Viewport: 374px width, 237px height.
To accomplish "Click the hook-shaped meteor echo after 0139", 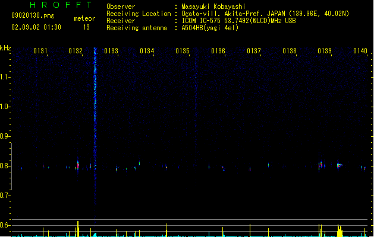I will (x=340, y=165).
